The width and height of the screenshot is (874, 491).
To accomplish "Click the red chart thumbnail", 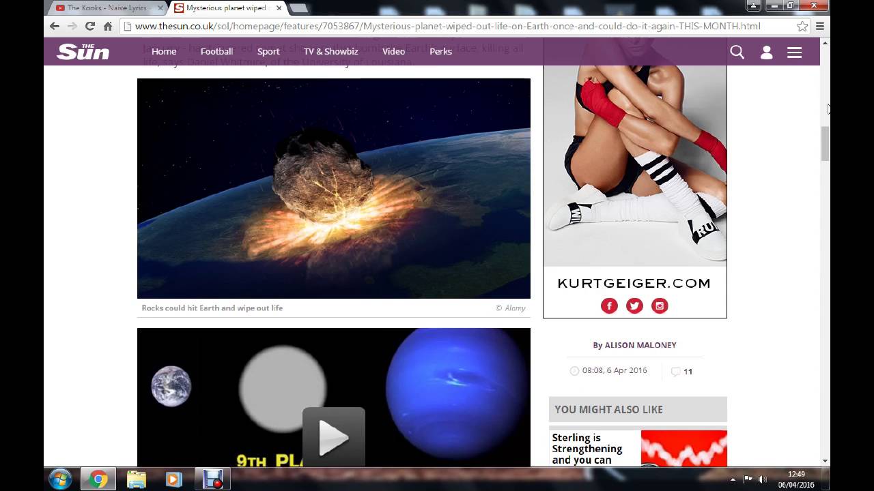I will coord(683,448).
